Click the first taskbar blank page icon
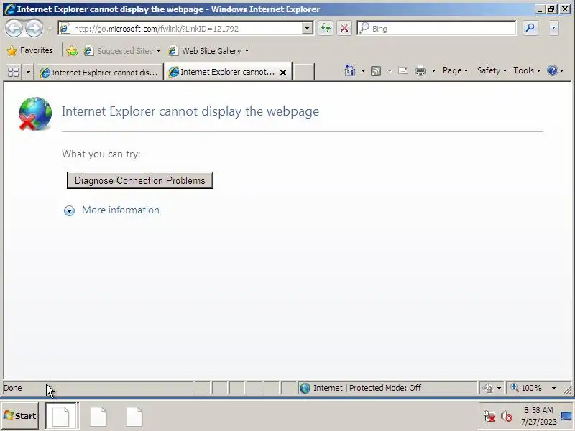This screenshot has height=431, width=575. pos(61,416)
